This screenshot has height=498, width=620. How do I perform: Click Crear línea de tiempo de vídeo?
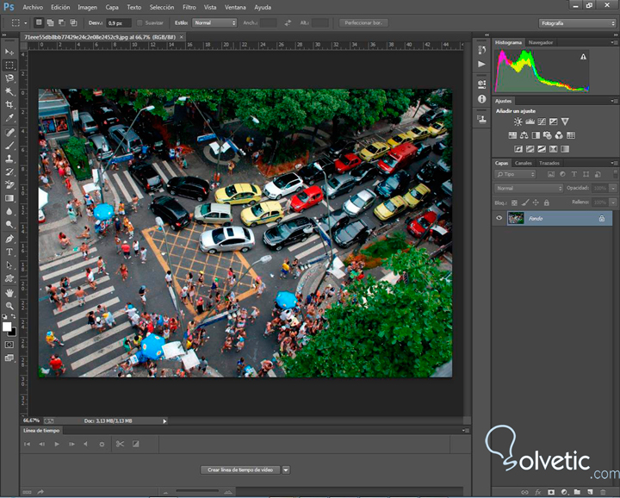(x=239, y=470)
